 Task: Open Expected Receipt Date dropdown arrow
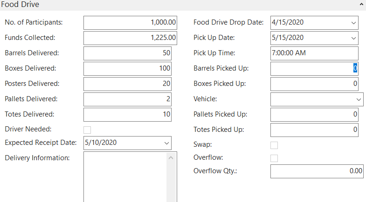click(x=166, y=143)
